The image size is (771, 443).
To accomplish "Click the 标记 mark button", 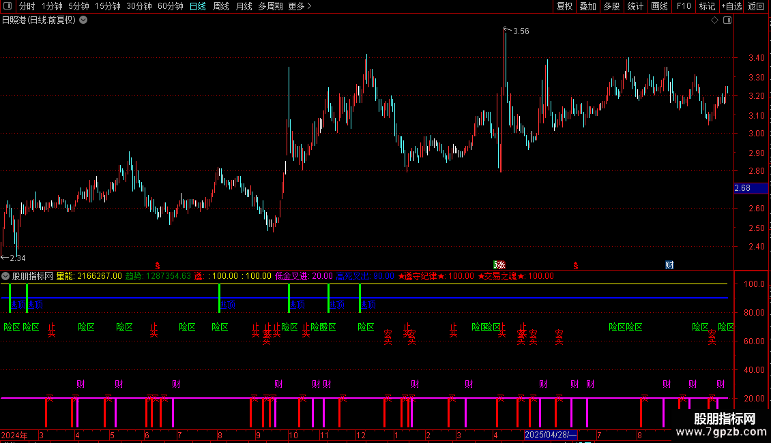I will (x=707, y=6).
